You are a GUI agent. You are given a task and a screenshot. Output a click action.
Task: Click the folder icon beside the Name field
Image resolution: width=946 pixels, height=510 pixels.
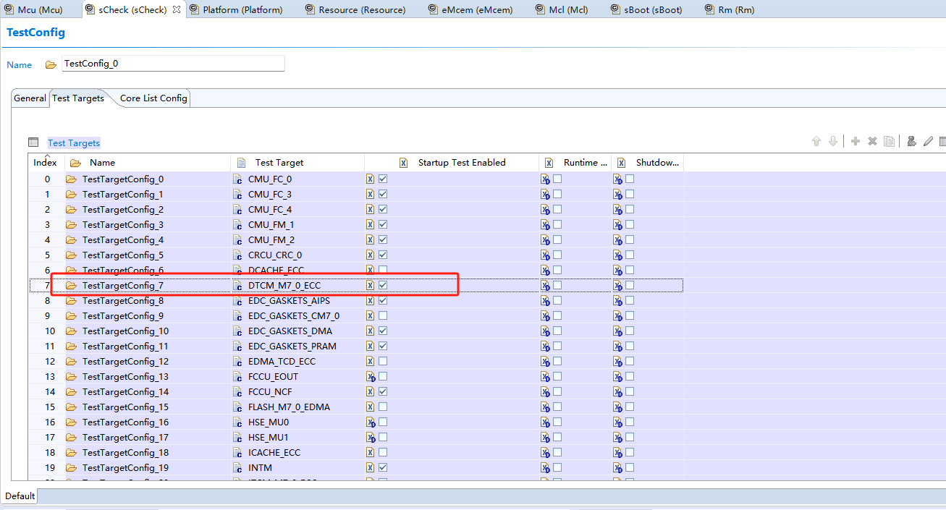[x=51, y=65]
